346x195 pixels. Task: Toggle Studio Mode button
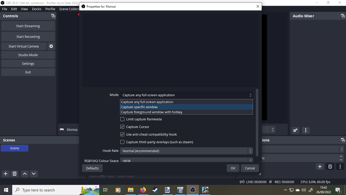click(x=28, y=55)
